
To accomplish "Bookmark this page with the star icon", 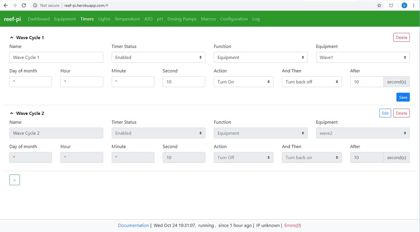I will (x=379, y=5).
